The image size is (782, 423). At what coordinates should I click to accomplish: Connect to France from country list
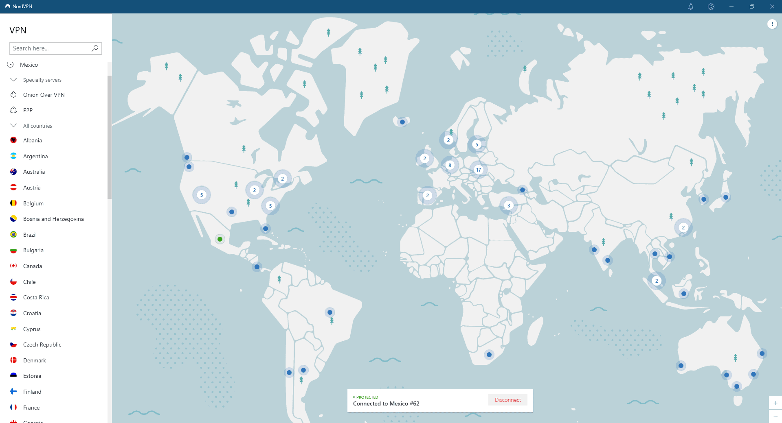coord(31,408)
